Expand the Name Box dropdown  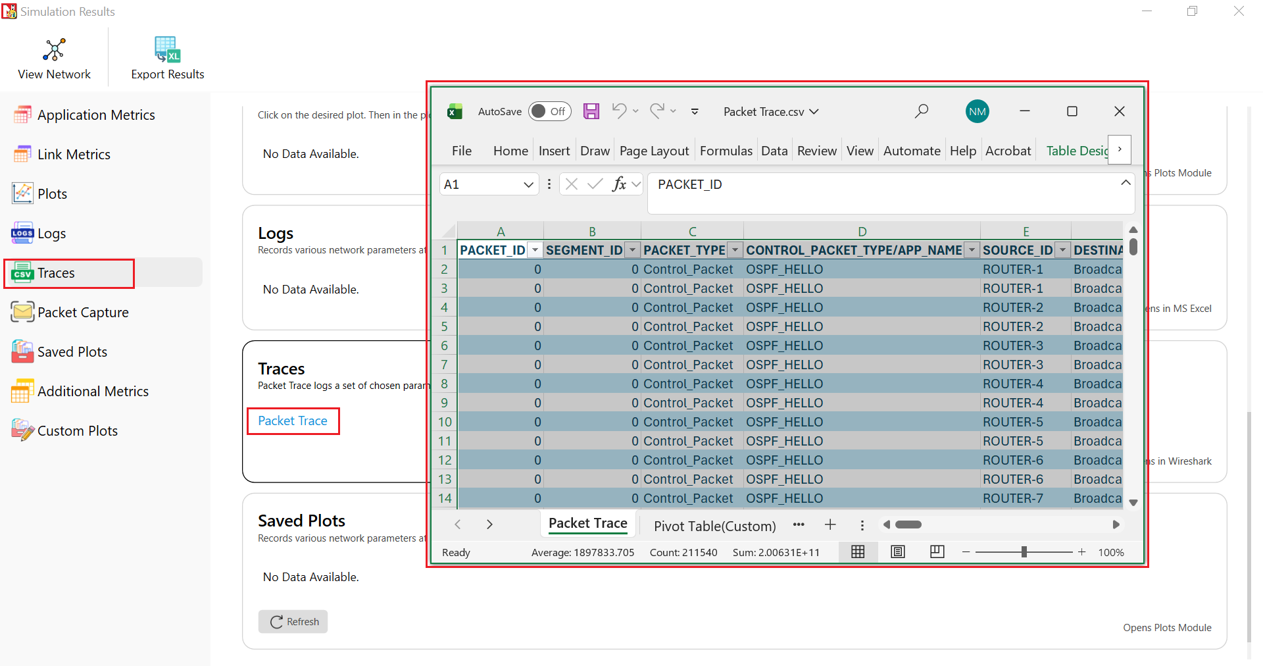tap(528, 185)
